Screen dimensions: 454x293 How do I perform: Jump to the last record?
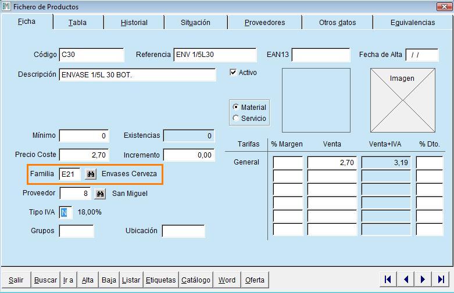point(441,280)
